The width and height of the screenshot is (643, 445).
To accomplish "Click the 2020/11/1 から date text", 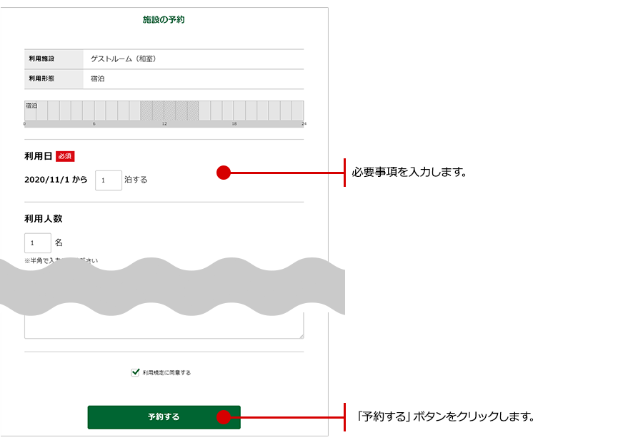I will click(x=56, y=180).
